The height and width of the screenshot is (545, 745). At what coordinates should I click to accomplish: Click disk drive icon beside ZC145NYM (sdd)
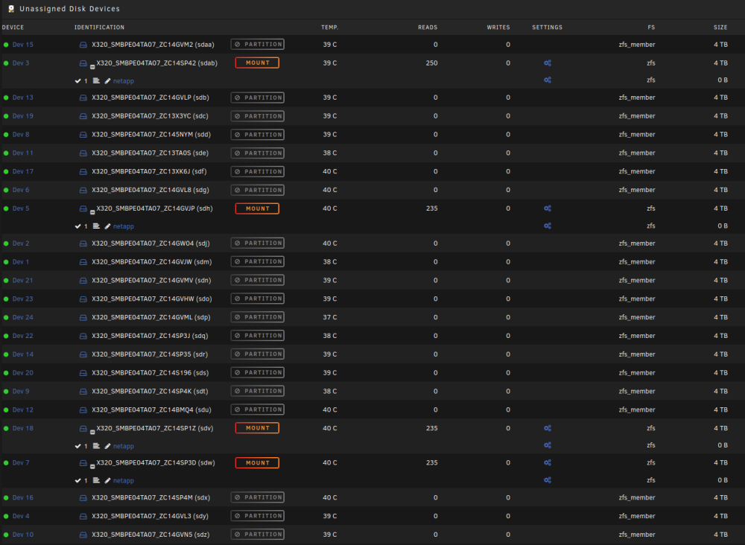click(x=83, y=135)
